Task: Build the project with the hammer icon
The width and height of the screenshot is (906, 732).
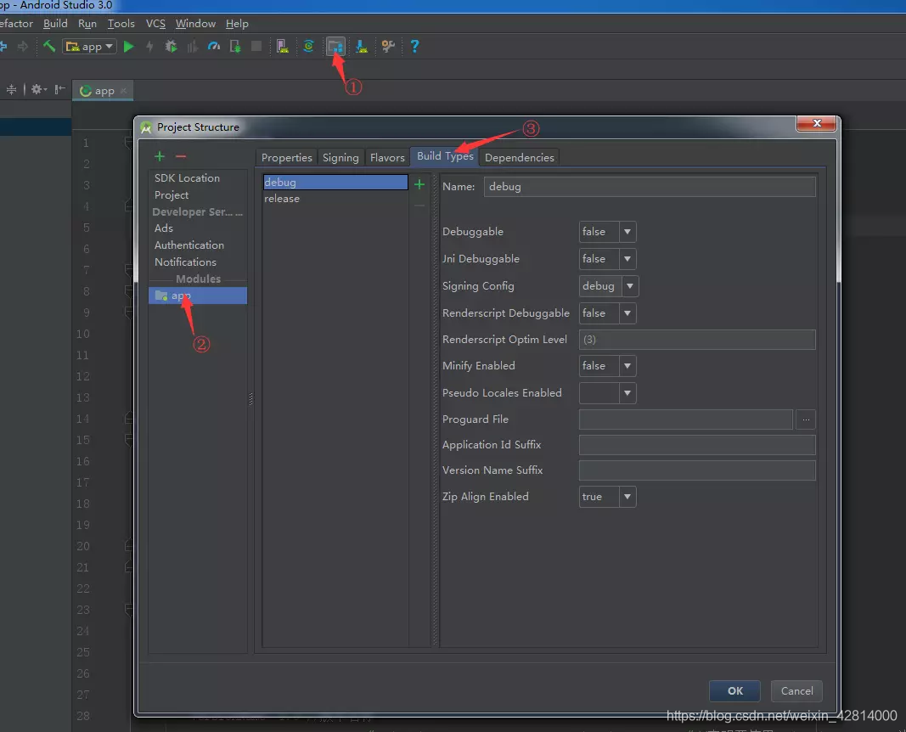Action: point(49,46)
